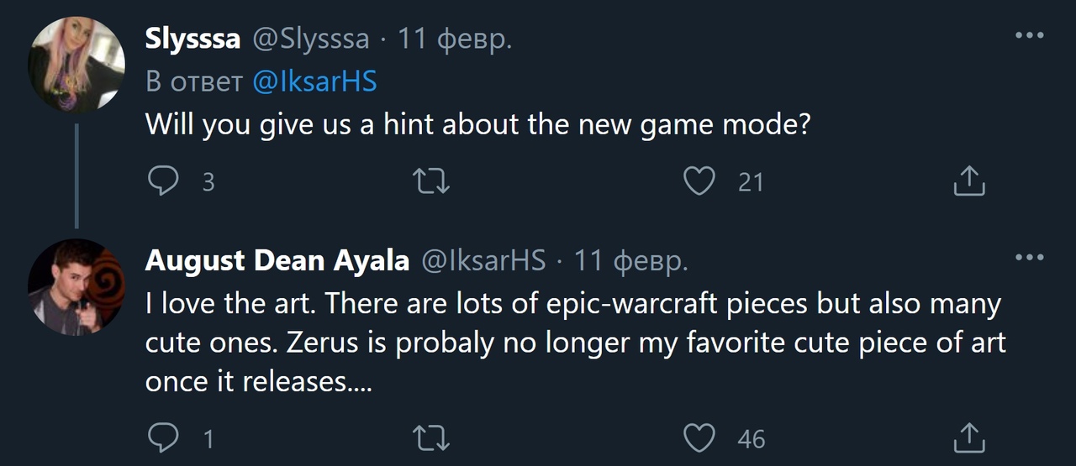Reply to August Dean Ayala's tweet
1076x466 pixels.
coord(164,437)
